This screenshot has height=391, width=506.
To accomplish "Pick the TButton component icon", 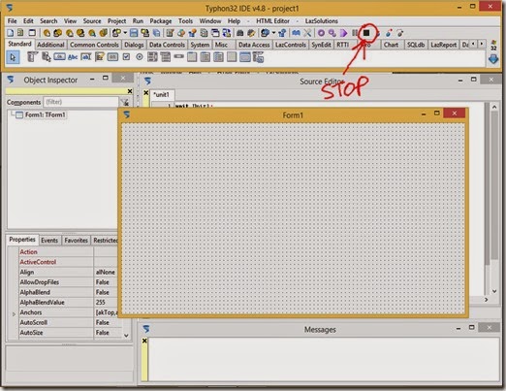I will [x=59, y=57].
